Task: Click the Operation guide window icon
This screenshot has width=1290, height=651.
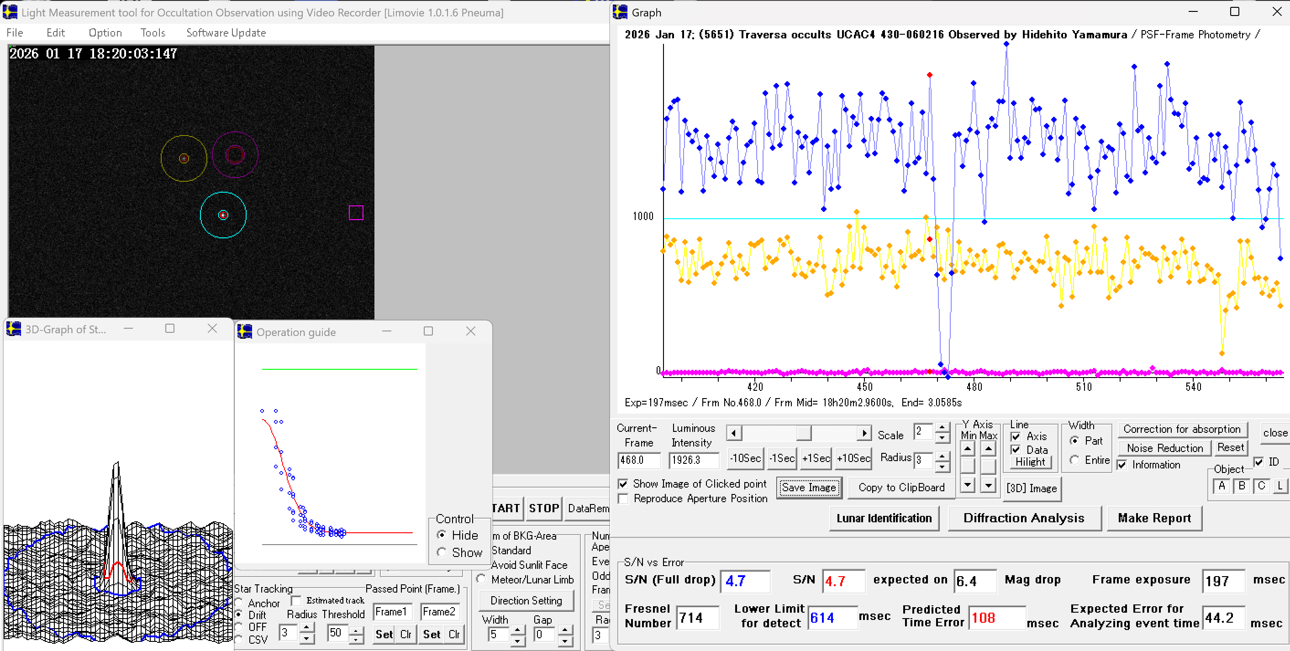Action: click(244, 331)
